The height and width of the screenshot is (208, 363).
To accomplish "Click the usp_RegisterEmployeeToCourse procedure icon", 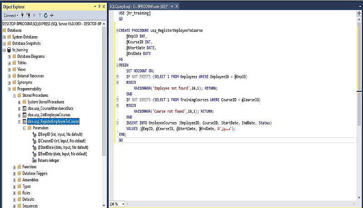I will 25,122.
